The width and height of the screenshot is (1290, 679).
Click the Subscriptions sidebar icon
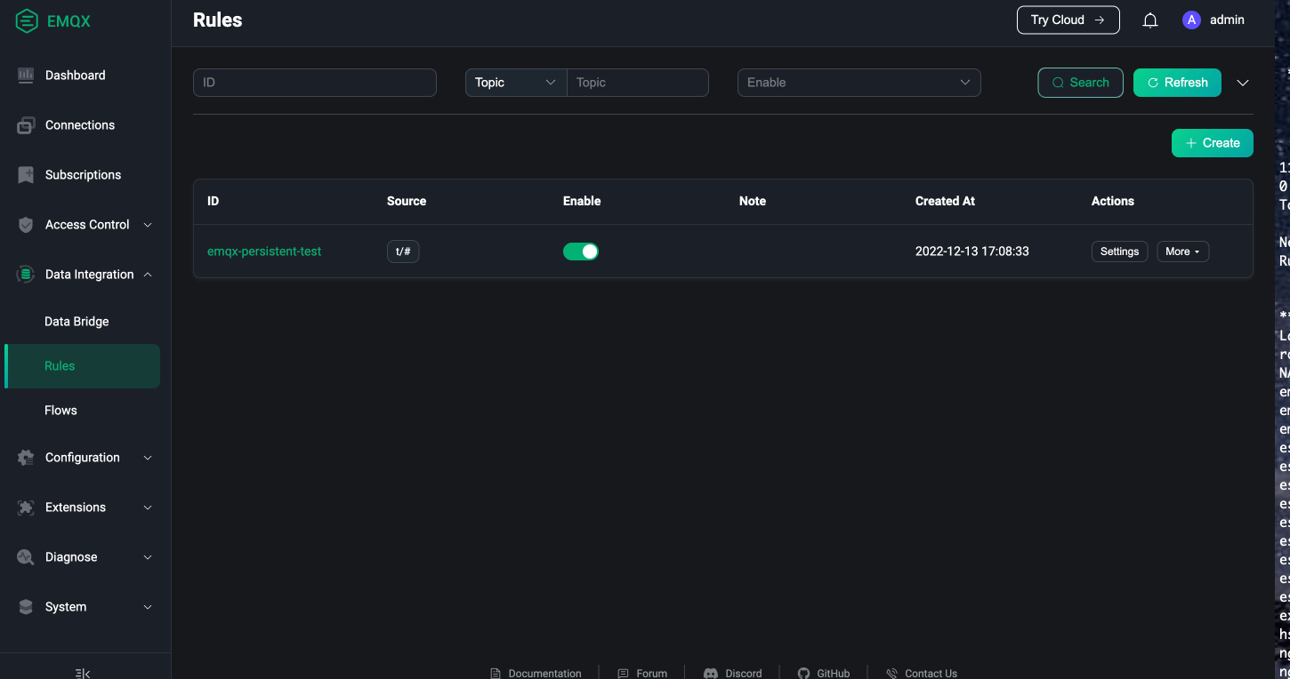[x=26, y=175]
